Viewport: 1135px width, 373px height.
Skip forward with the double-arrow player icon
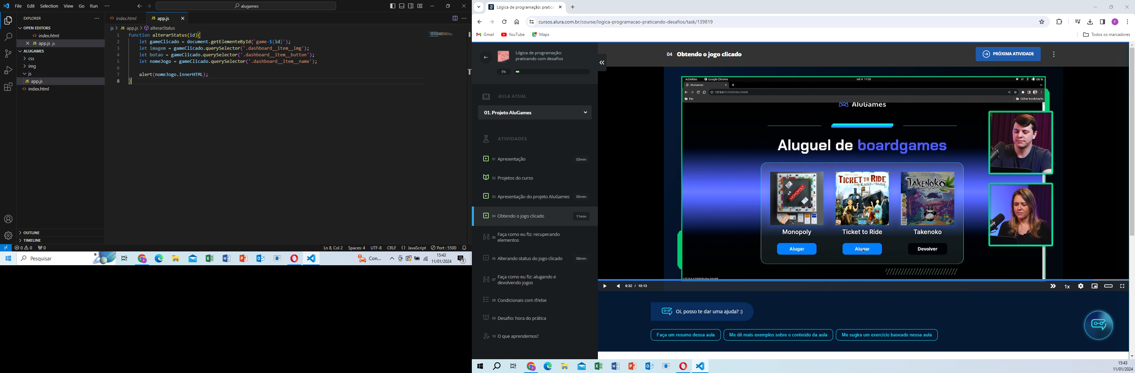(x=1053, y=286)
